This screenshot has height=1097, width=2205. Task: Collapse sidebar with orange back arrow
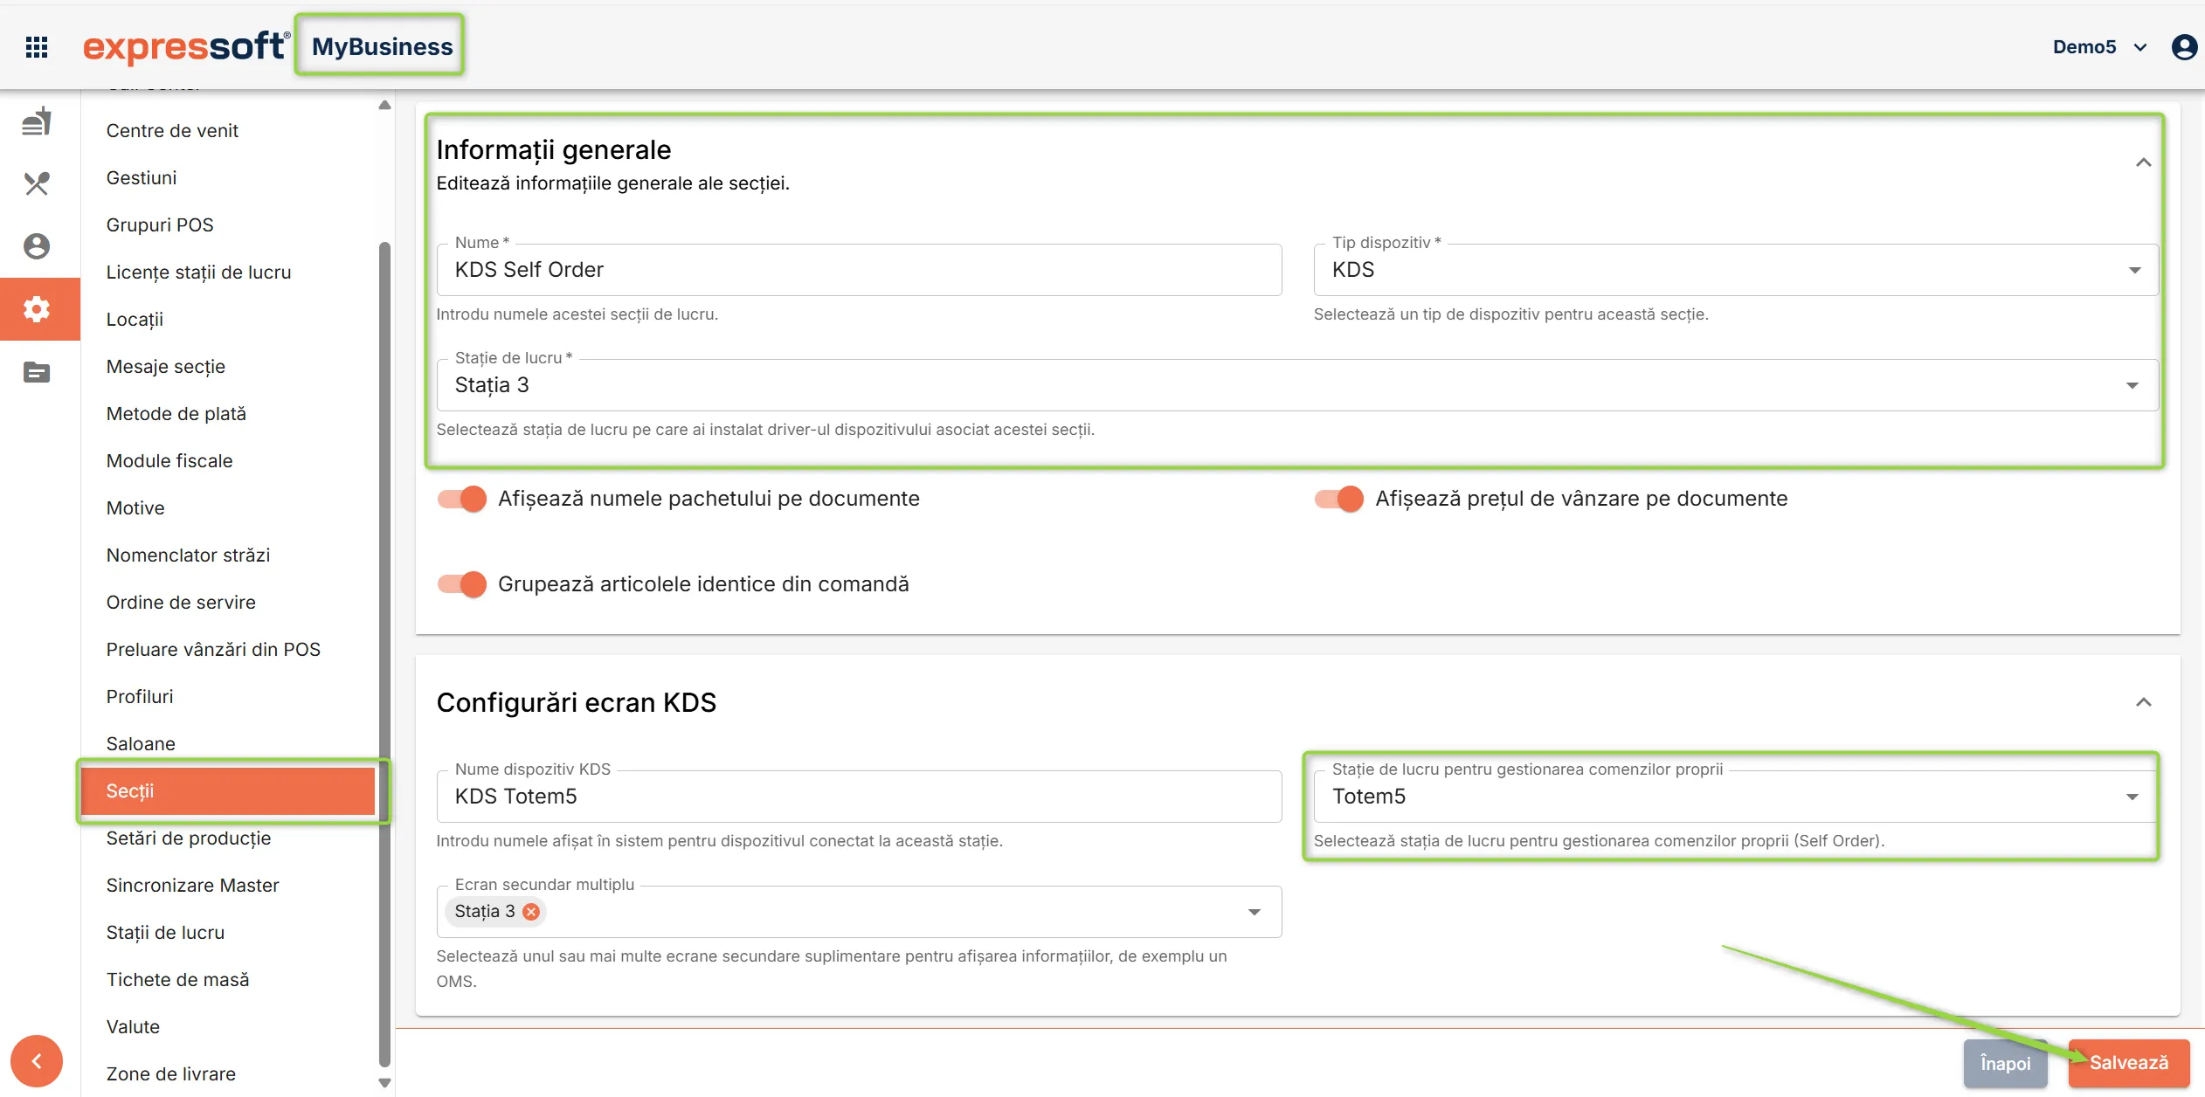pyautogui.click(x=37, y=1061)
